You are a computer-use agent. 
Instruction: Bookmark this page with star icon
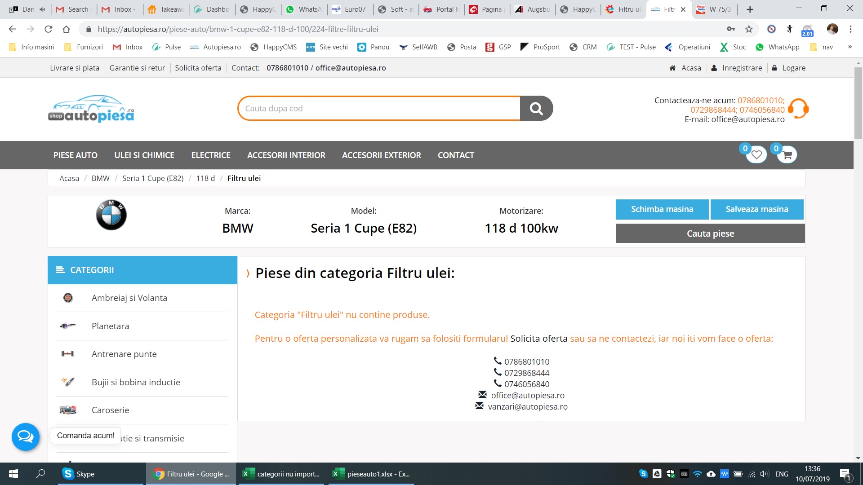click(749, 29)
